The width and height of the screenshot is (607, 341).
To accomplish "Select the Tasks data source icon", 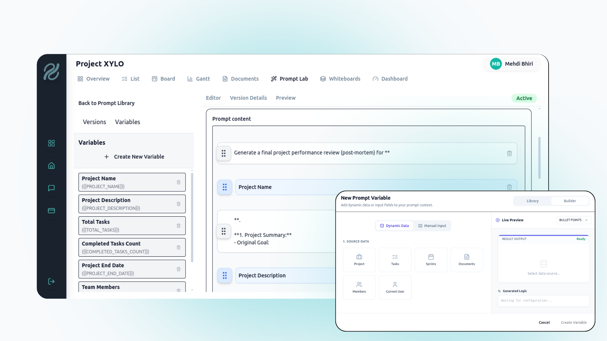I will (395, 260).
